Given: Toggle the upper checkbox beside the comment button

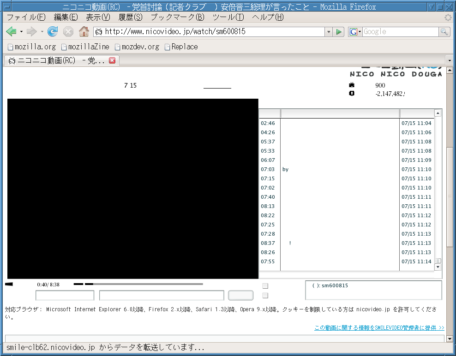Looking at the screenshot, I should pos(265,286).
